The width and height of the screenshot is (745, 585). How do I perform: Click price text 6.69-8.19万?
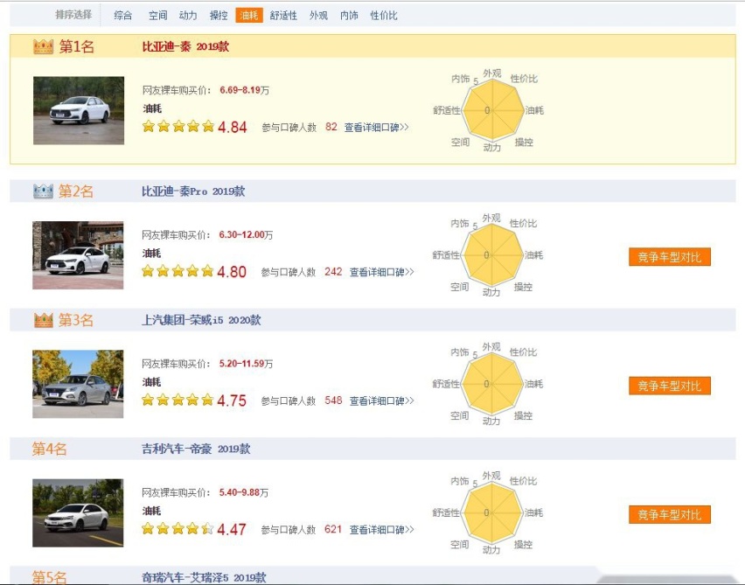pos(244,90)
